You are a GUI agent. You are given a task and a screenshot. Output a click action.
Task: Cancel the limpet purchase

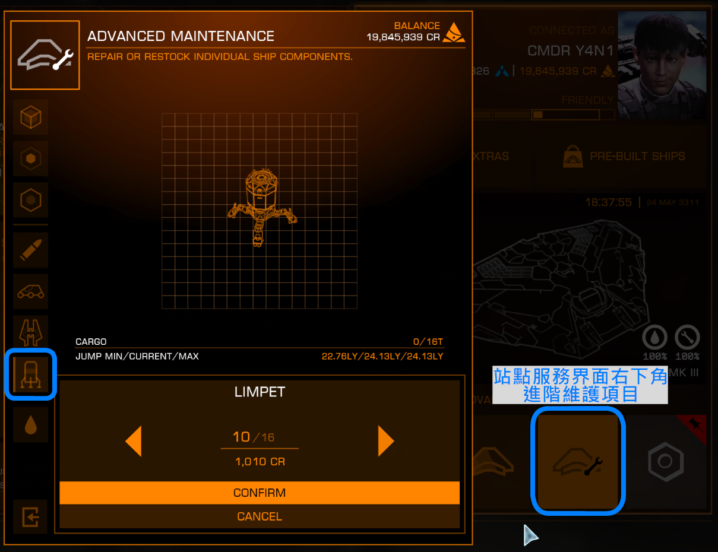point(260,516)
